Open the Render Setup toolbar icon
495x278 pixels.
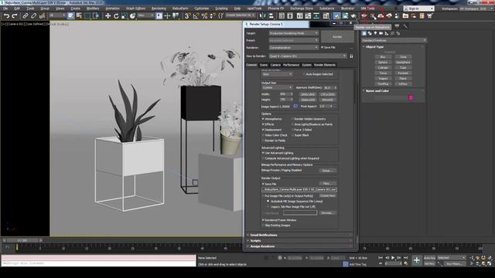click(337, 15)
